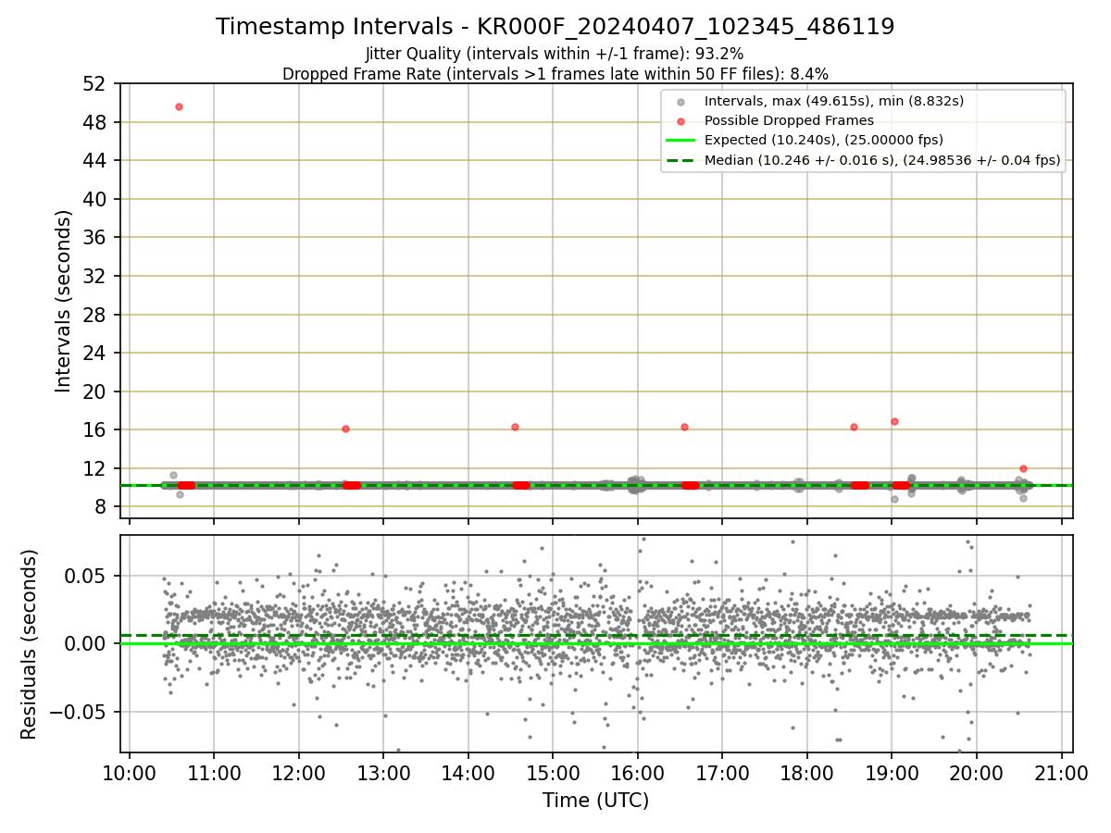Select the red dropped-frame point at 16s near 16:30
The width and height of the screenshot is (1111, 833).
684,427
